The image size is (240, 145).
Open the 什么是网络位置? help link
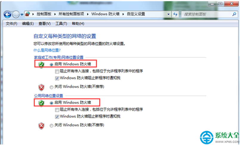pyautogui.click(x=47, y=50)
